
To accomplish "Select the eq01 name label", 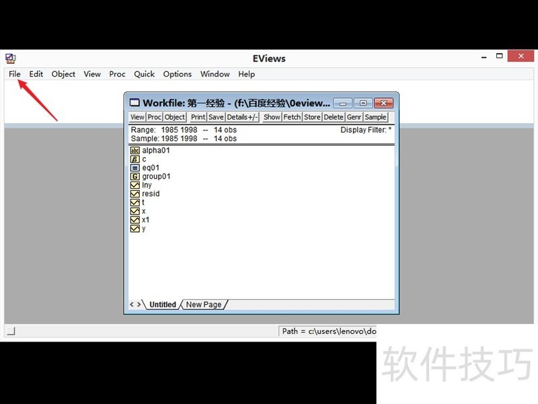I will pos(151,167).
